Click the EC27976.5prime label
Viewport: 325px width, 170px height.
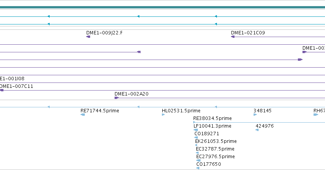pos(215,157)
